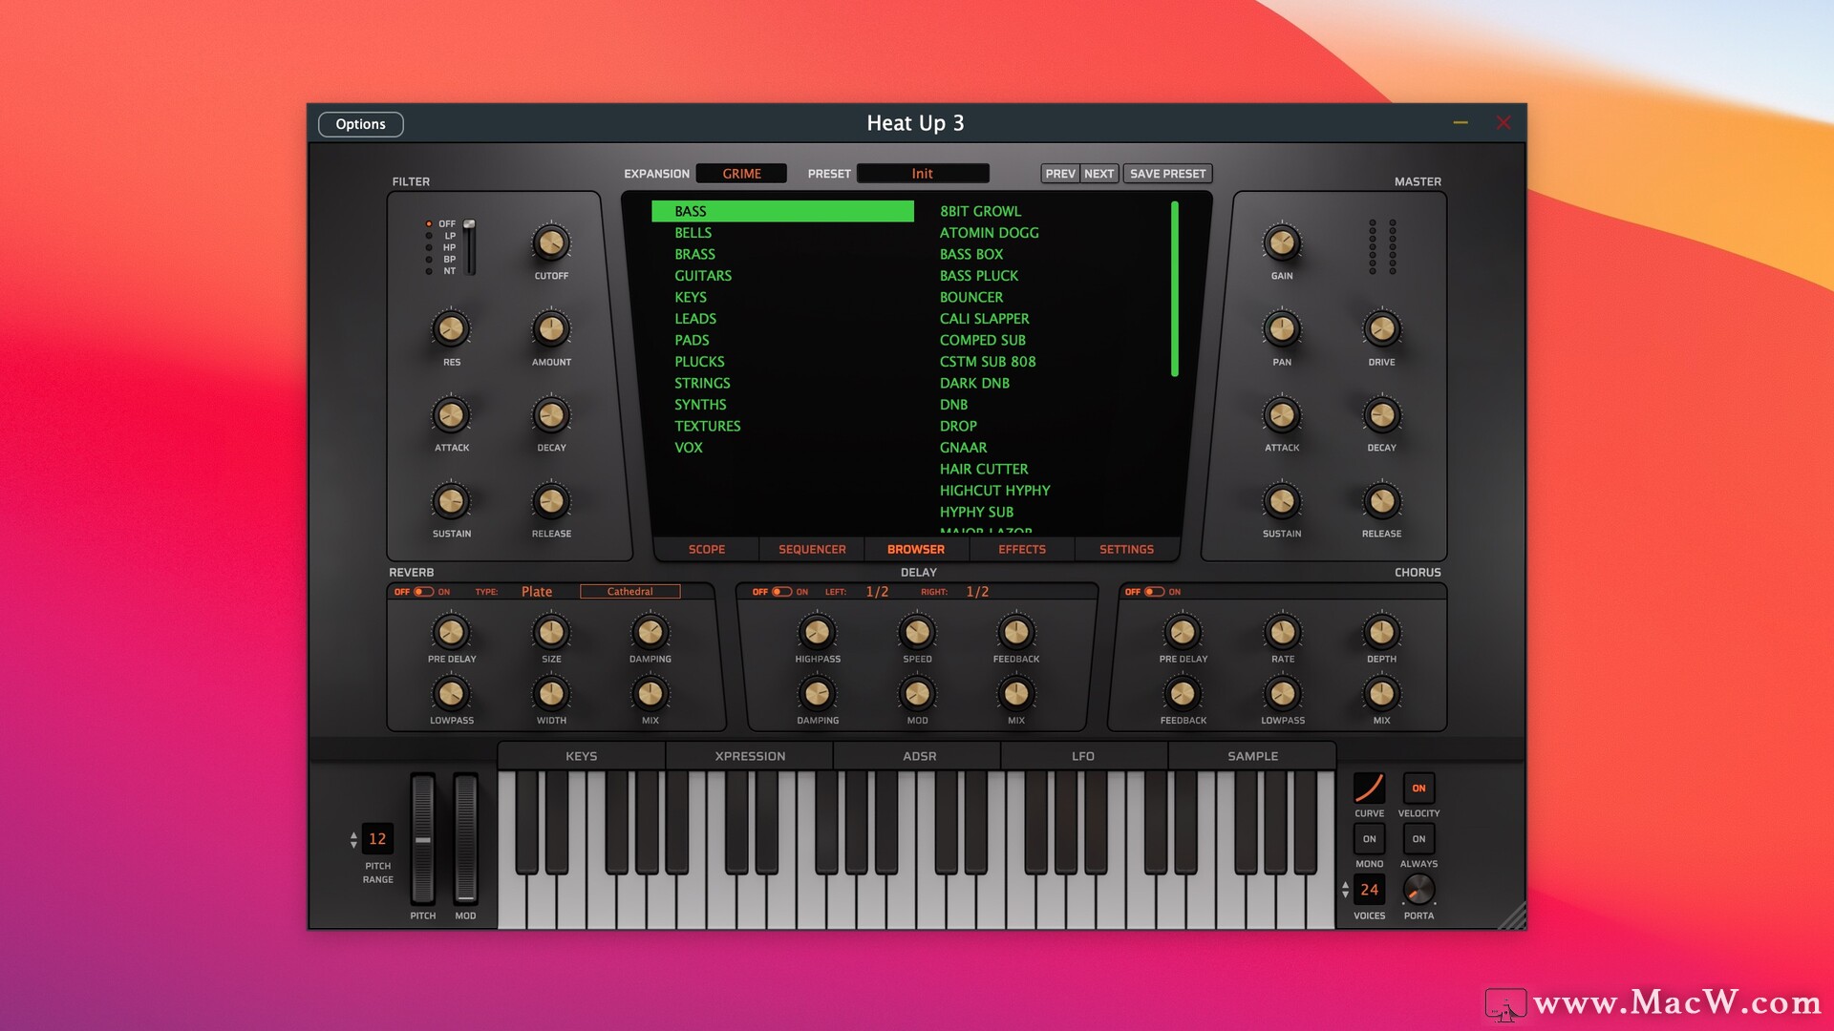Change delay RIGHT time 1/2
The width and height of the screenshot is (1834, 1031).
click(977, 592)
